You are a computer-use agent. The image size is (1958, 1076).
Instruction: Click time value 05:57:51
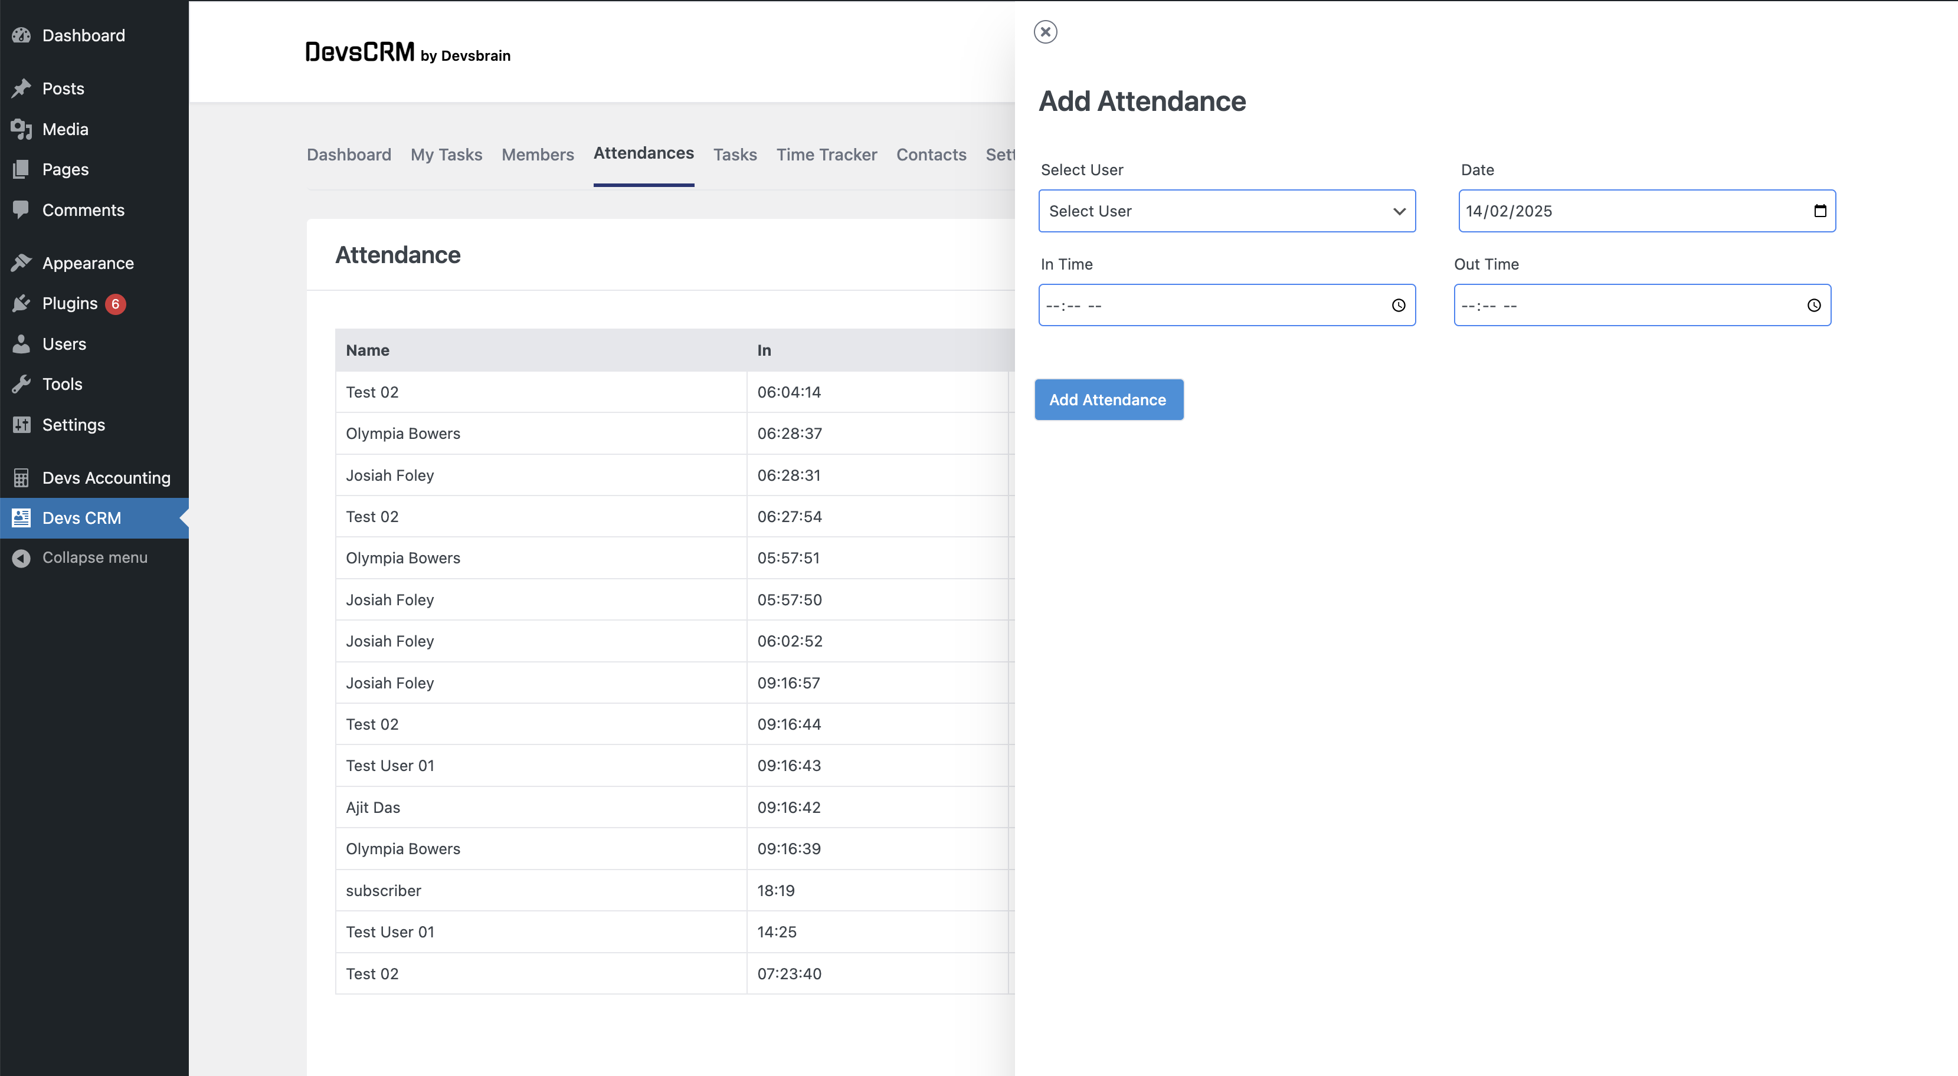pyautogui.click(x=788, y=557)
